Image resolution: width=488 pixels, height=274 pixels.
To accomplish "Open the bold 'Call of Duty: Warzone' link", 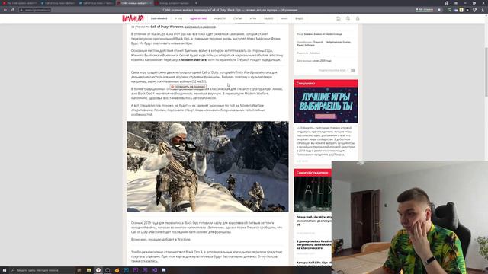I will (167, 27).
